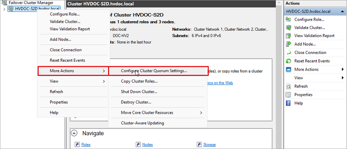This screenshot has width=347, height=149.
Task: Collapse HVDOC-S2D.hvdoc.local Actions header
Action: 342,12
